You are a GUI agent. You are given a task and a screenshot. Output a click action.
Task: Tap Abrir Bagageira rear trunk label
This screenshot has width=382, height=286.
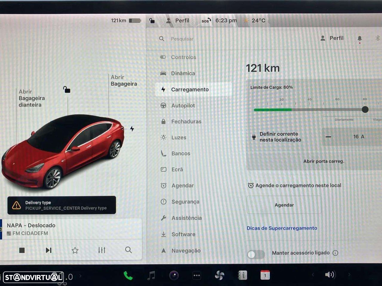[124, 80]
